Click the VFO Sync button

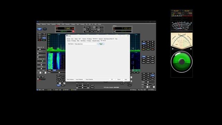point(87,27)
